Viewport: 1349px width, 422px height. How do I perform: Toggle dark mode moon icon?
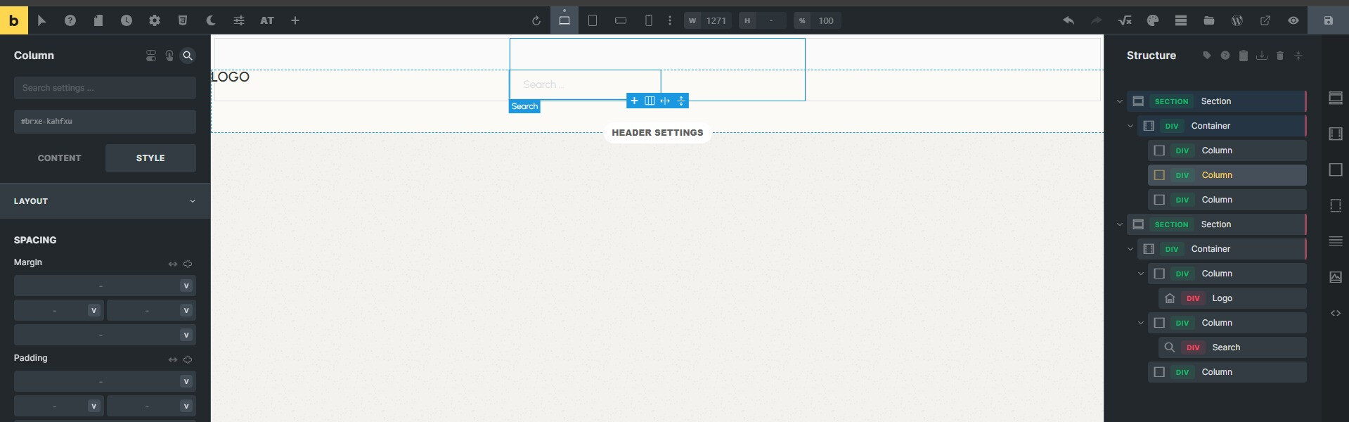(x=211, y=20)
